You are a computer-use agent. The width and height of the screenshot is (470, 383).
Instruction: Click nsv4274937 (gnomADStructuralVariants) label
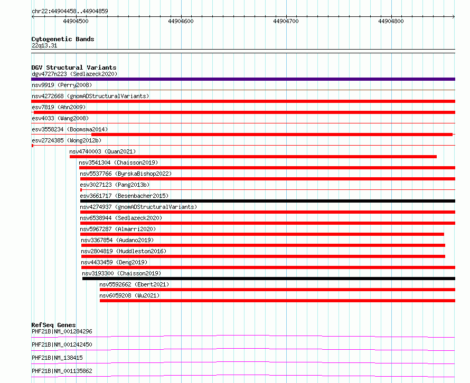[138, 207]
